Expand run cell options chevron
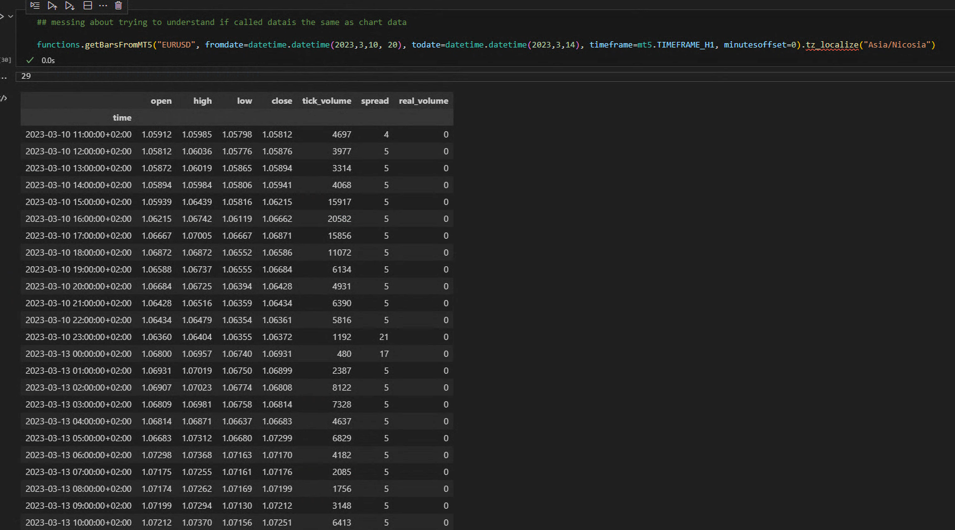 click(11, 16)
